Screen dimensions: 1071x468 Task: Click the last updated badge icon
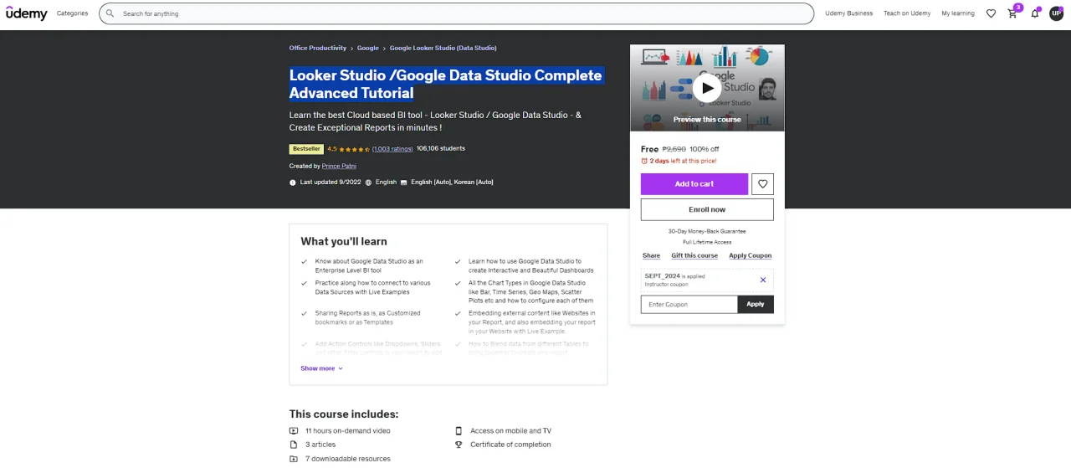pos(293,182)
